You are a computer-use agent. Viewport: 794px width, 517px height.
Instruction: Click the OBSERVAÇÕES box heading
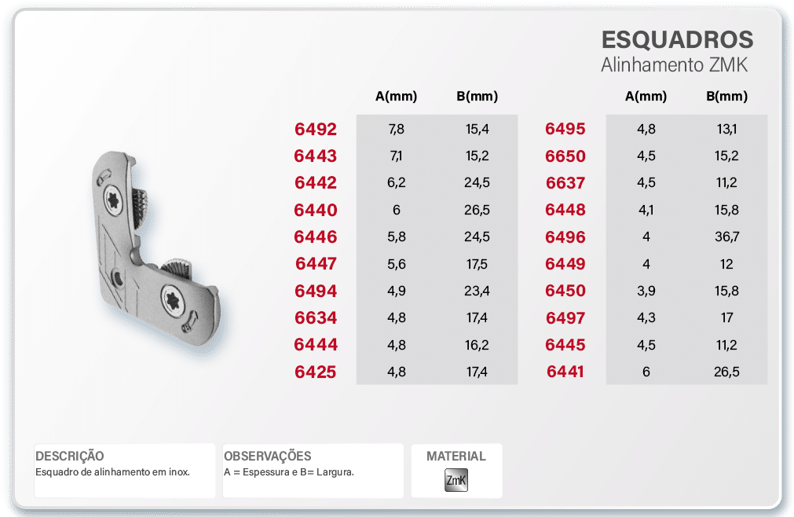click(x=268, y=456)
